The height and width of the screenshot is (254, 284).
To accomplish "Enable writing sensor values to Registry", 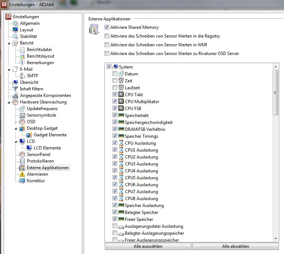I will coord(107,36).
